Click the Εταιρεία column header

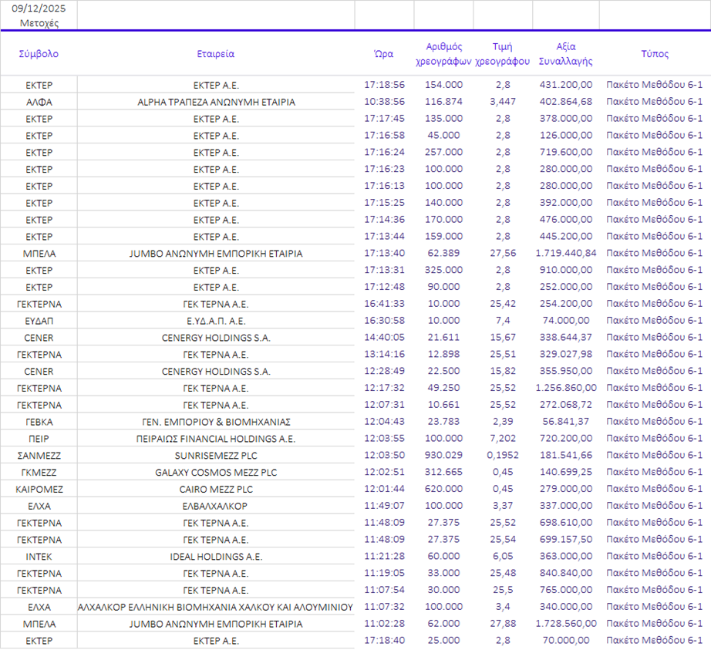tap(216, 54)
